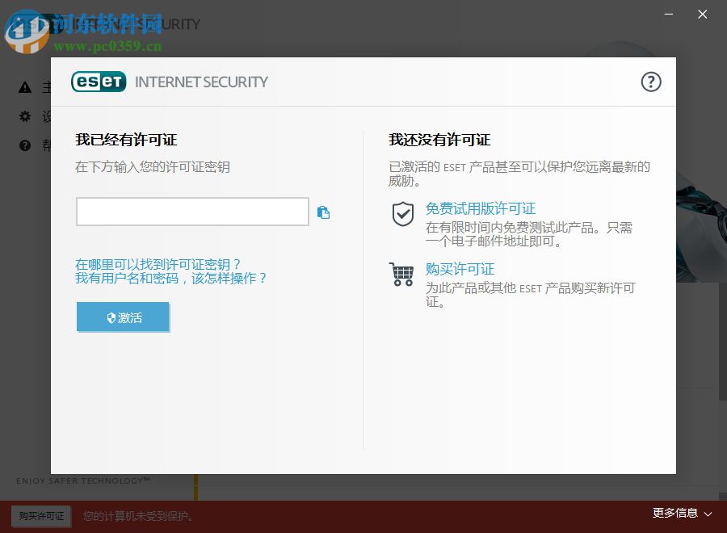Click the 购买许可证 link in the right panel

460,269
